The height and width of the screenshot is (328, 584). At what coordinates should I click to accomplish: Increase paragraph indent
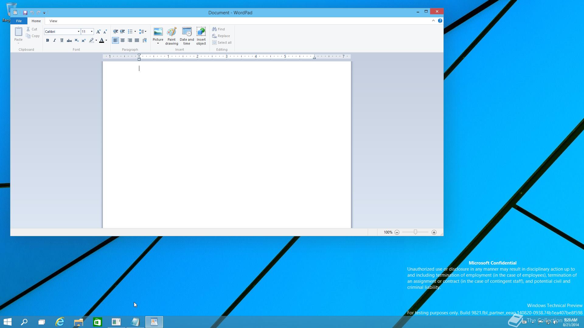tap(123, 32)
